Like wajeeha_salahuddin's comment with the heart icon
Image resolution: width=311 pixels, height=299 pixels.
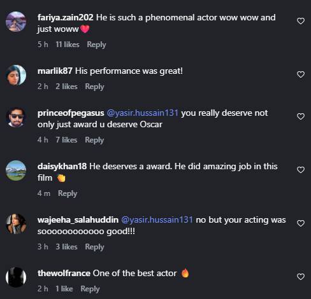(301, 223)
